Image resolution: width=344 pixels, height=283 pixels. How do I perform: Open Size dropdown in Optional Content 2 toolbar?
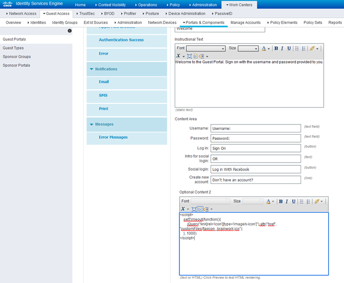(x=253, y=201)
